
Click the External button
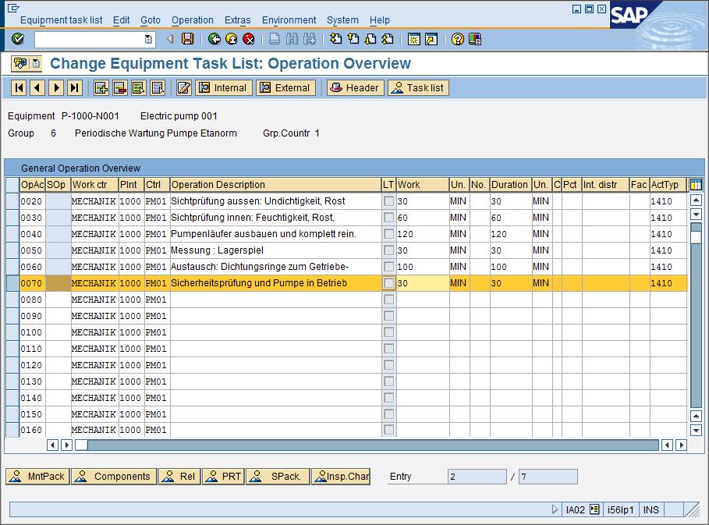click(x=285, y=87)
